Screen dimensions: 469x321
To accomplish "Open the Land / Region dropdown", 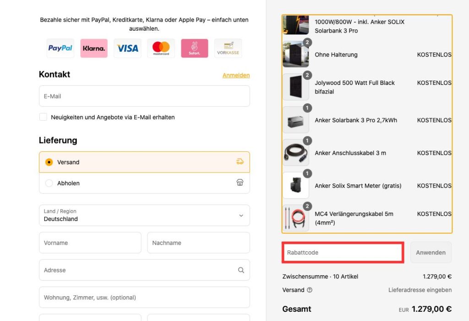I will 144,215.
